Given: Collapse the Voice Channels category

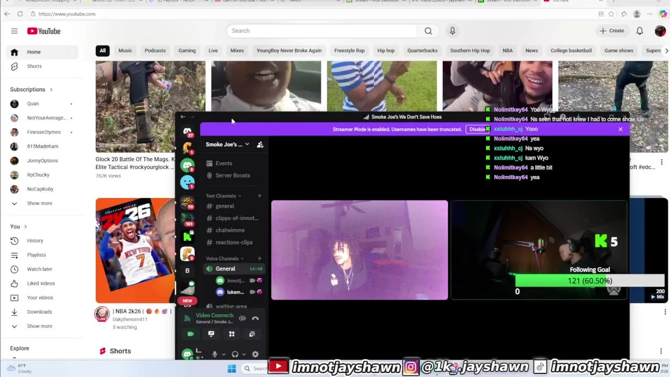Looking at the screenshot, I should click(225, 259).
